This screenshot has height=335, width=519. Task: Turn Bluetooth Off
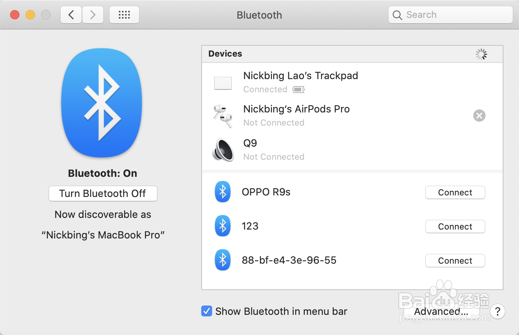click(x=103, y=193)
